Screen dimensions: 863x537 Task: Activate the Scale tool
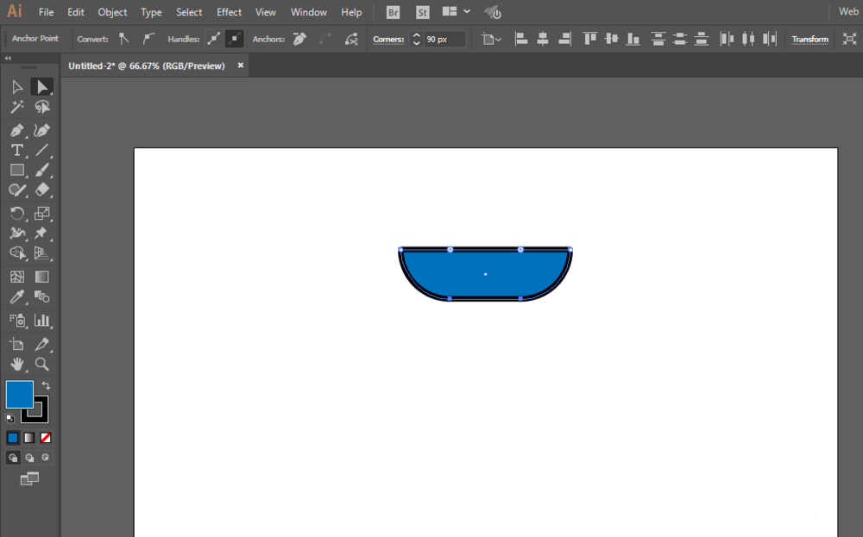click(41, 213)
